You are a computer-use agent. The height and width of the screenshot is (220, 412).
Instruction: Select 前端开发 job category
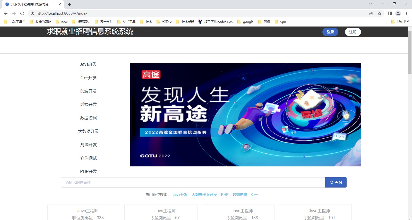(x=88, y=91)
